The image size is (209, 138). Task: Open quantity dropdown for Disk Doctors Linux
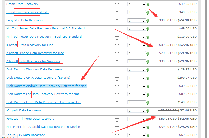[136, 103]
